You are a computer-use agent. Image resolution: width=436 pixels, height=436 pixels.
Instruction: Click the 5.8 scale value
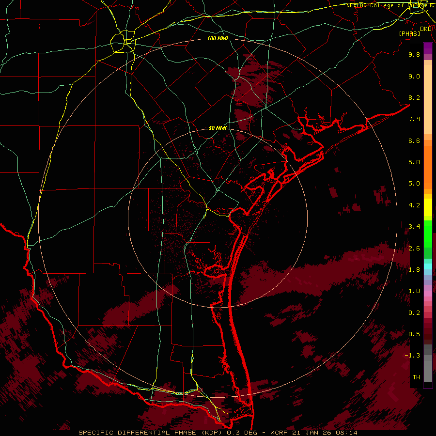click(414, 162)
